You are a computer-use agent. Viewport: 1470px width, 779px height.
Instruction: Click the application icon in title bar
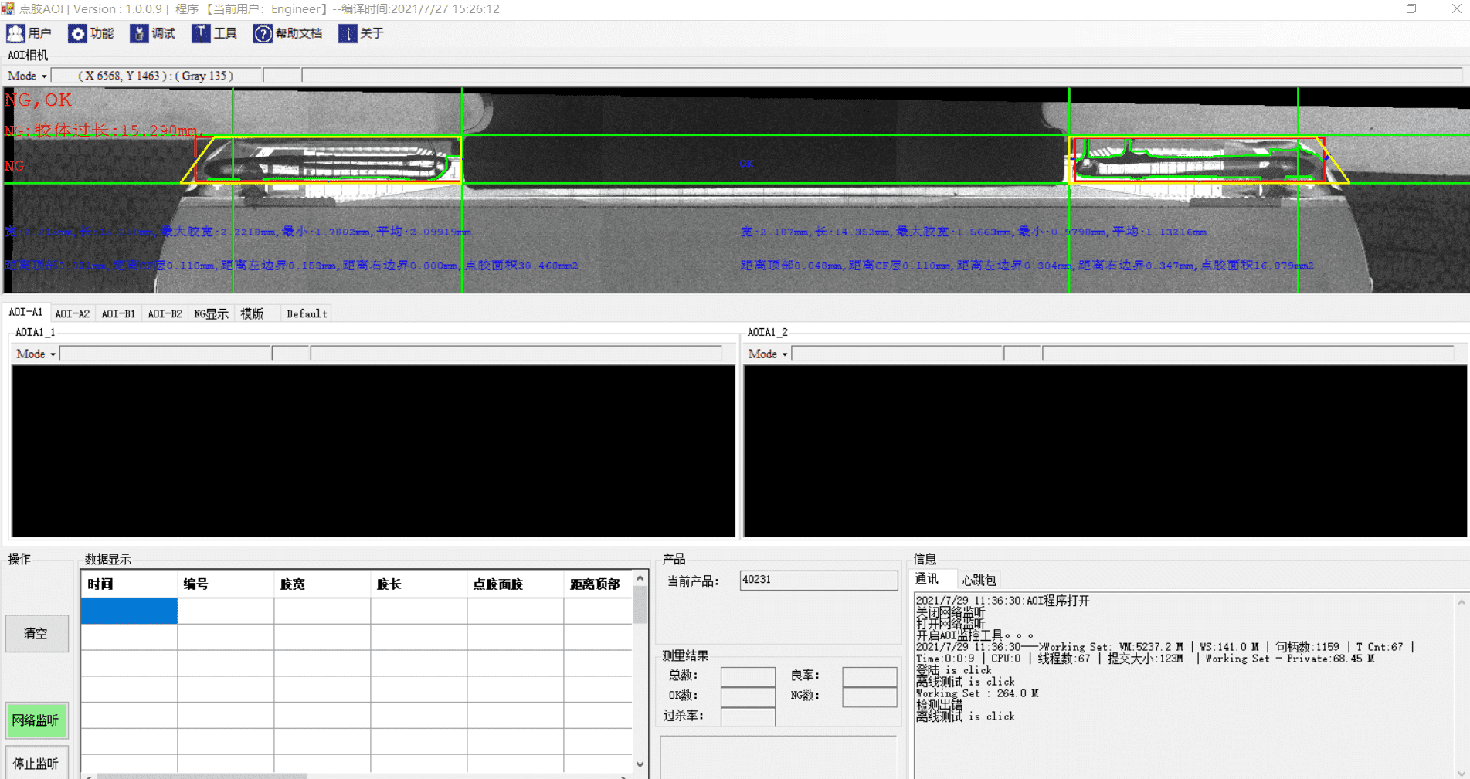8,8
